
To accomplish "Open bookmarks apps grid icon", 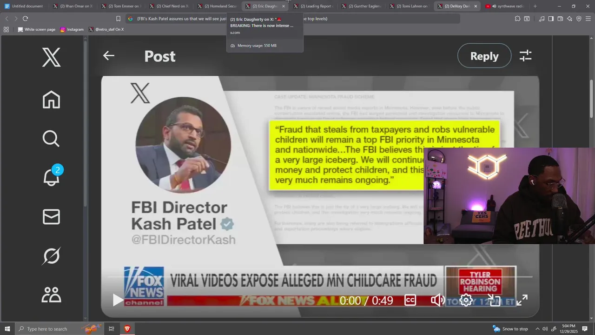I will pos(6,29).
